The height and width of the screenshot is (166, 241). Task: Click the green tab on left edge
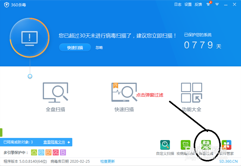coord(1,132)
